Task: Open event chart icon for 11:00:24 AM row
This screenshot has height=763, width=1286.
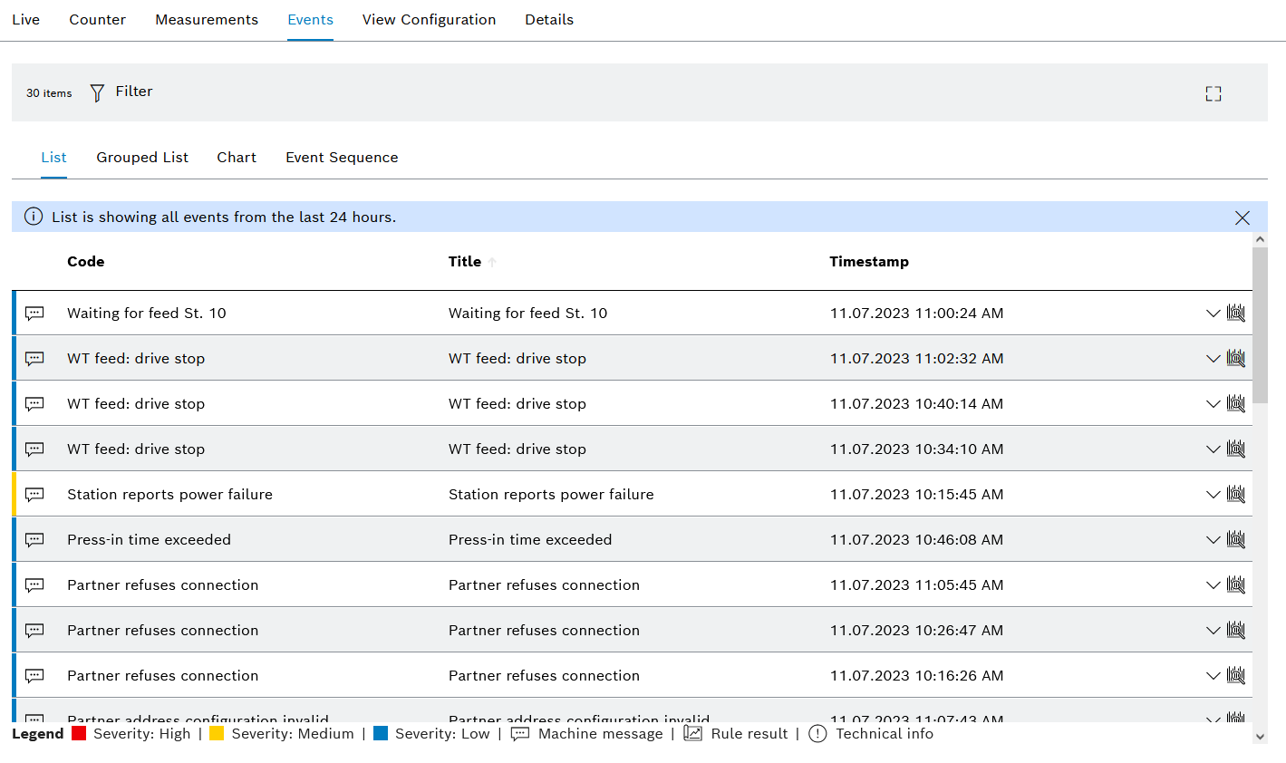Action: tap(1236, 313)
